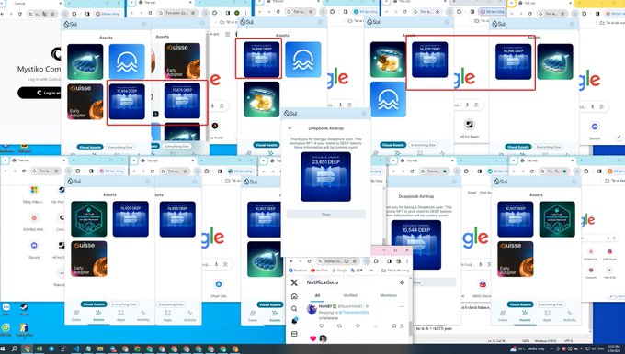625x354 pixels.
Task: Open Apps tab in the 14,929 DEEP wallet
Action: (x=120, y=315)
